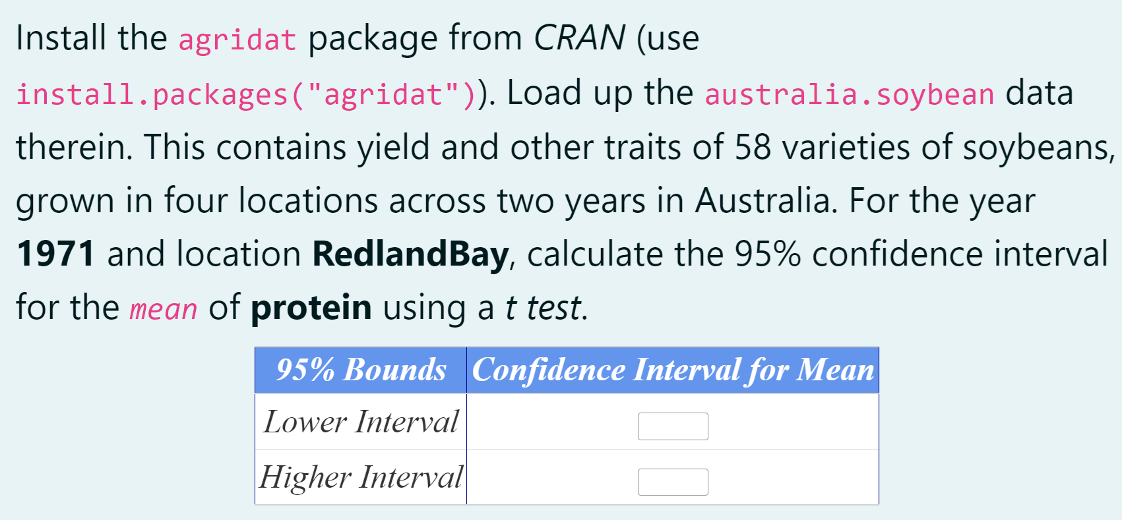Click the word soybeans in the paragraph
Image resolution: width=1122 pixels, height=520 pixels.
coord(1038,147)
